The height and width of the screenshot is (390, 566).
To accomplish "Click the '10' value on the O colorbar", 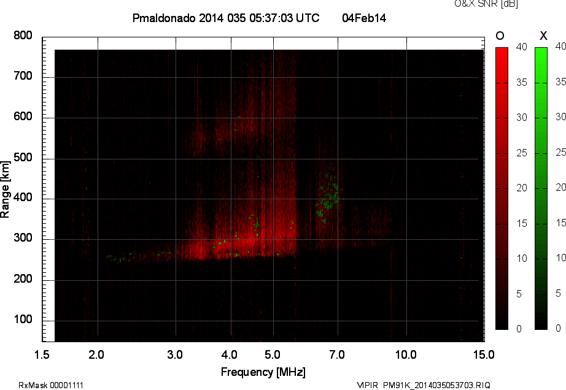I will 521,258.
